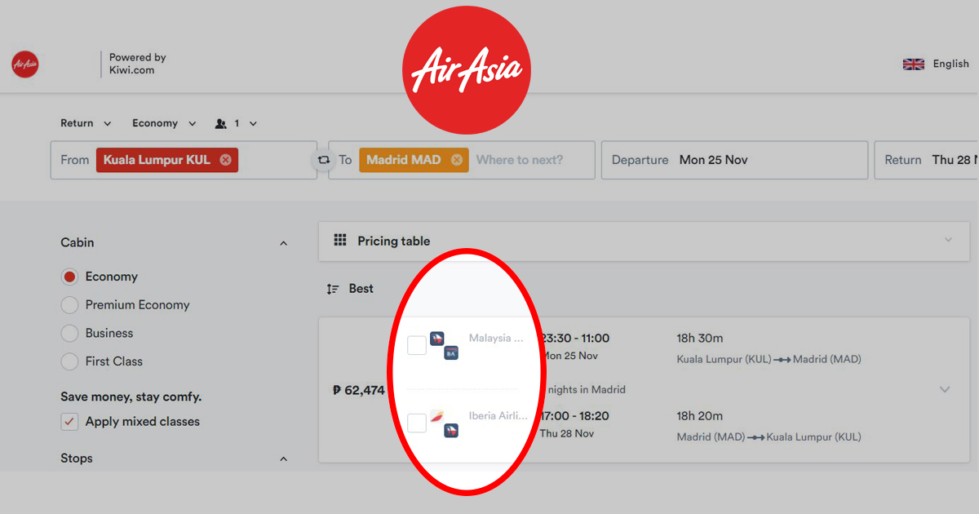Click the BA carrier logo badge
979x514 pixels.
point(451,352)
